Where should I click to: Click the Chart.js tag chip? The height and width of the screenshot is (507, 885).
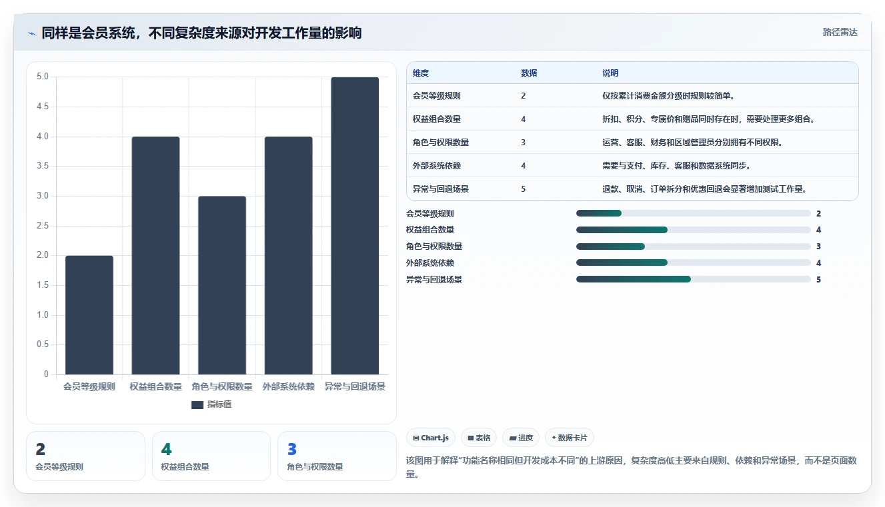tap(431, 438)
